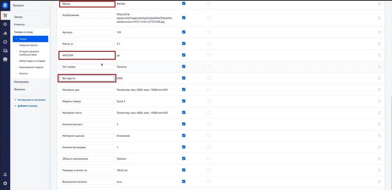Image resolution: width=392 pixels, height=190 pixels.
Task: Open the chat messages icon in sidebar
Action: pyautogui.click(x=5, y=51)
